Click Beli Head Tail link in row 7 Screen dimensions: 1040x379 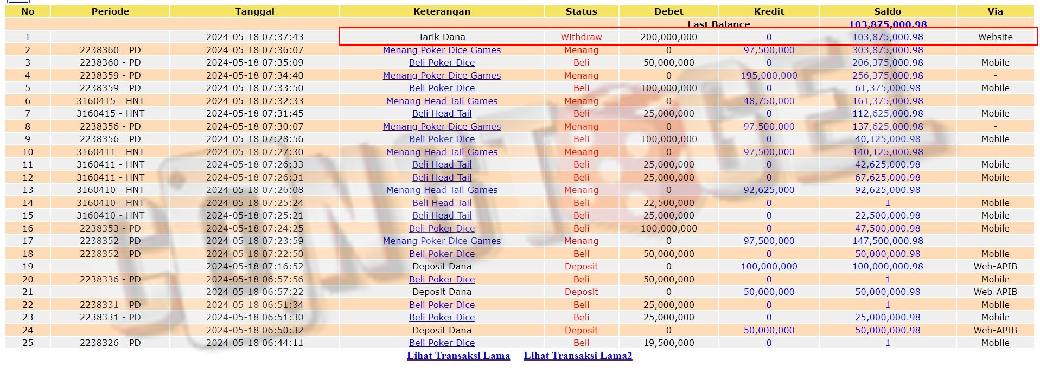pyautogui.click(x=442, y=113)
